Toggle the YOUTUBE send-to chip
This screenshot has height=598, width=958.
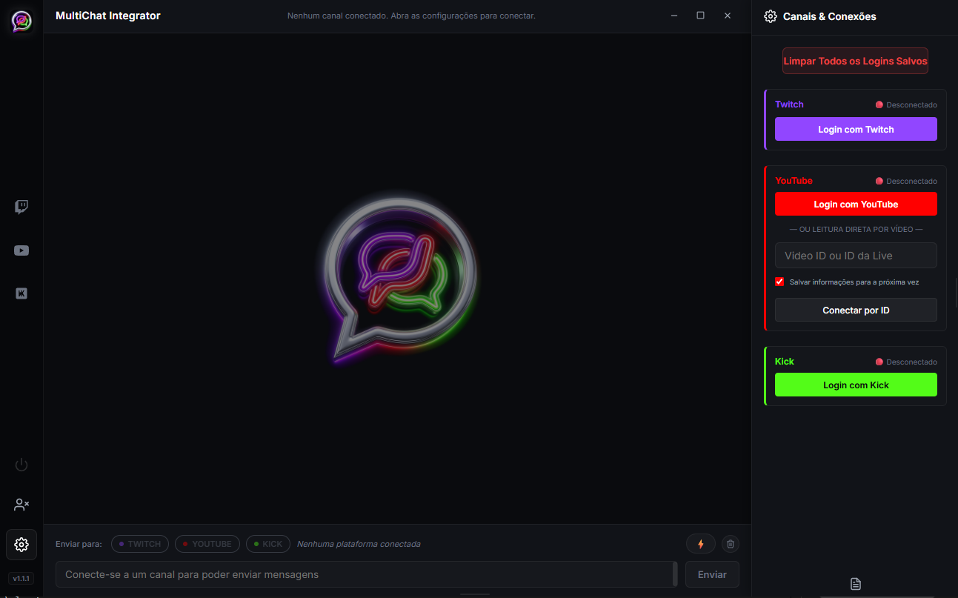click(x=207, y=544)
